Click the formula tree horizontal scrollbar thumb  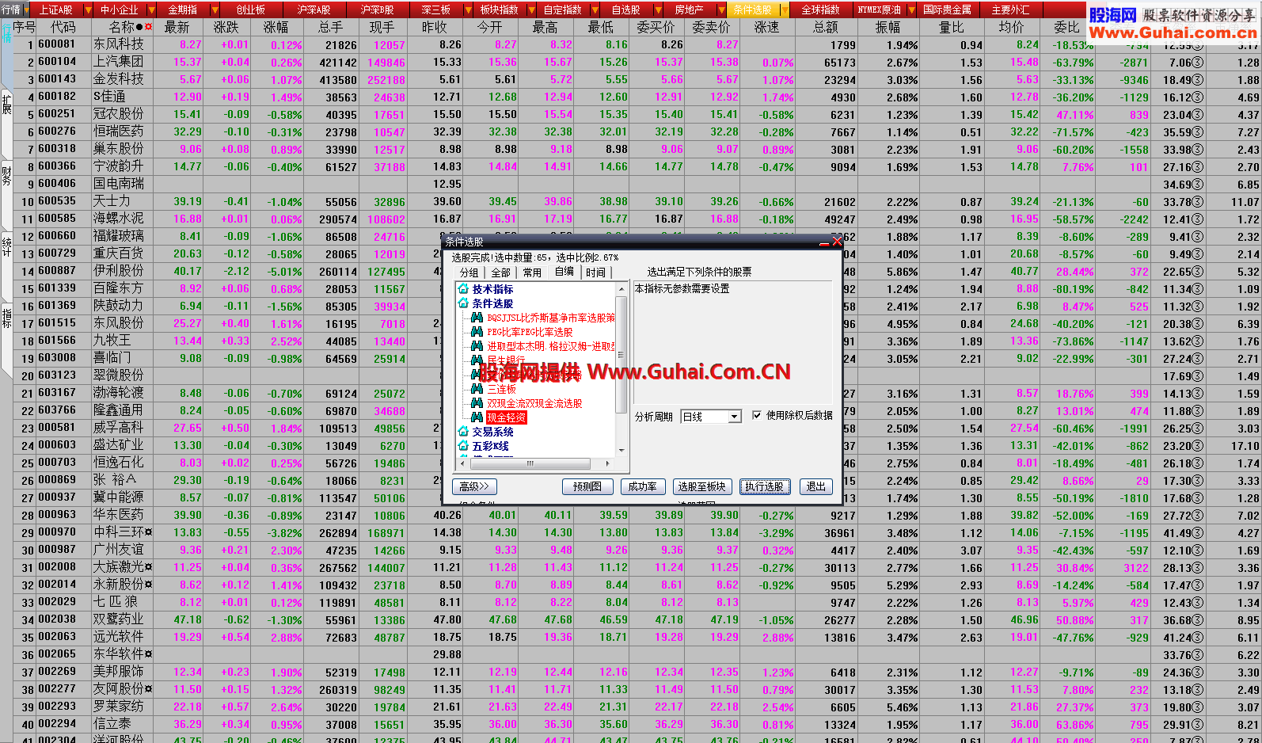530,463
